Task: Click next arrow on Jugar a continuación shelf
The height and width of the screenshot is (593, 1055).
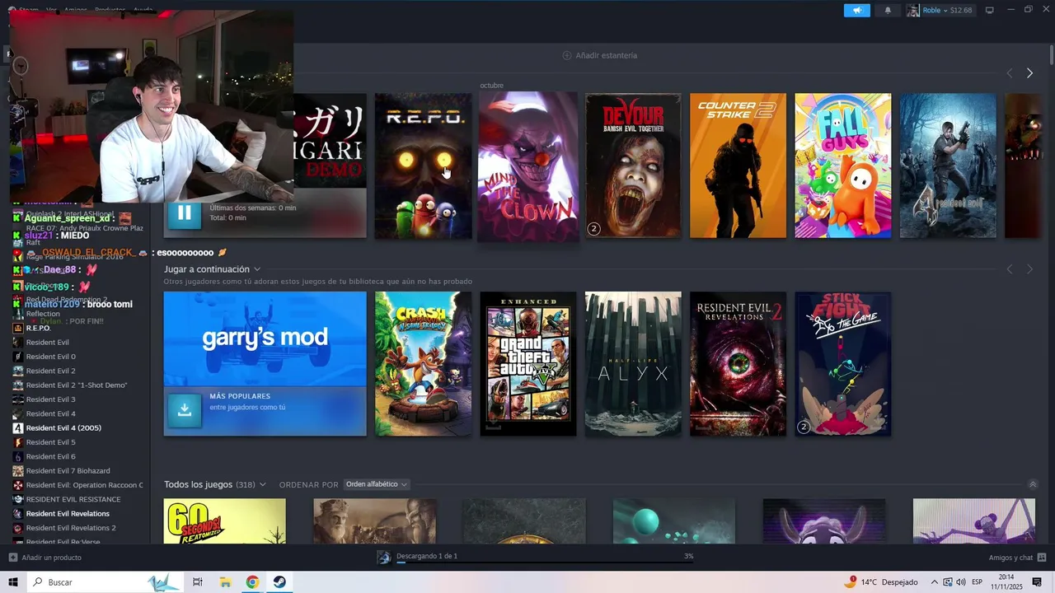Action: (1029, 269)
